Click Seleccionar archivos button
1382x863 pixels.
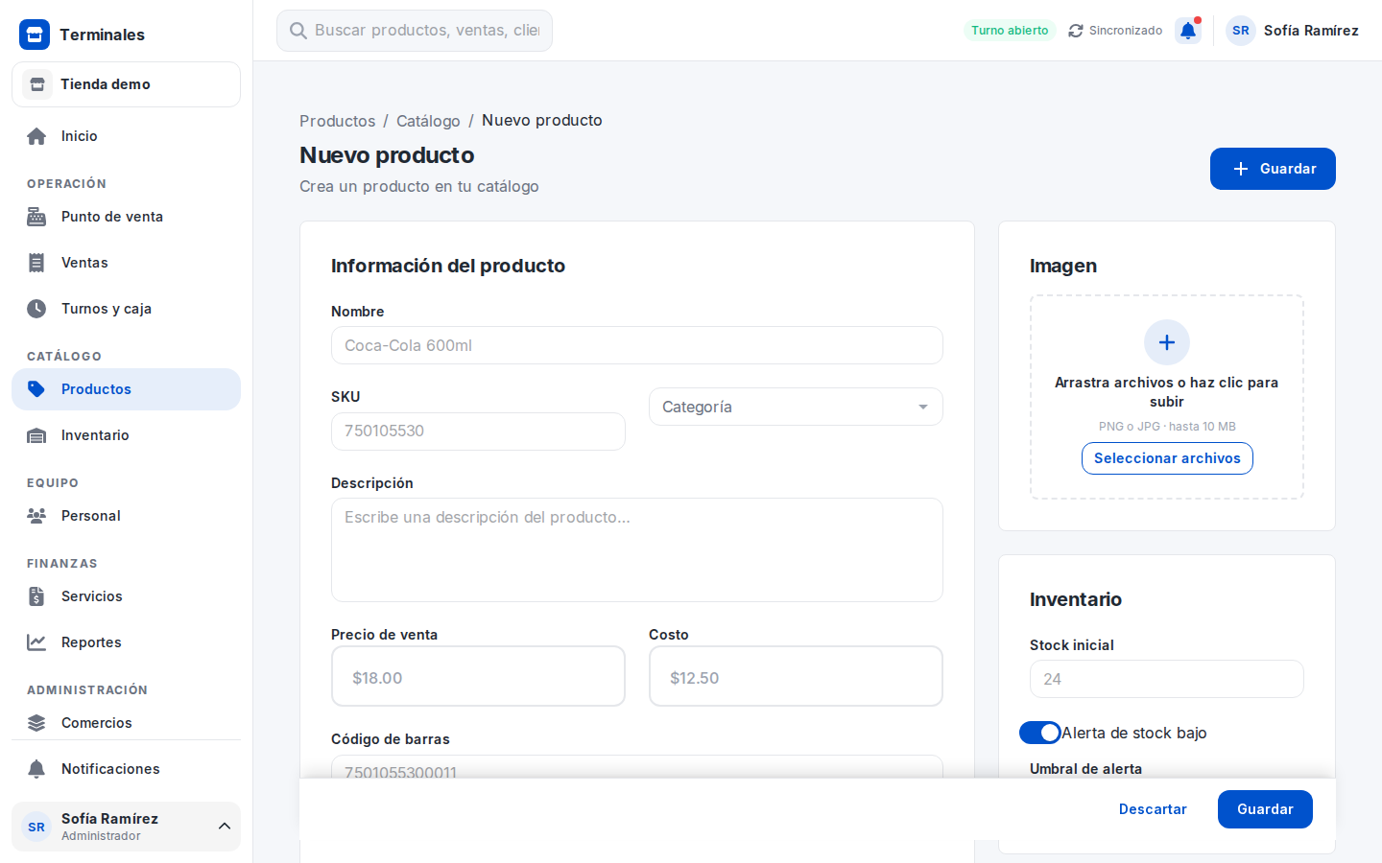(1167, 458)
